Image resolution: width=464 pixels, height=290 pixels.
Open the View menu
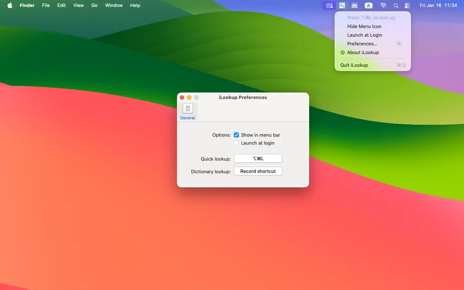coord(79,6)
